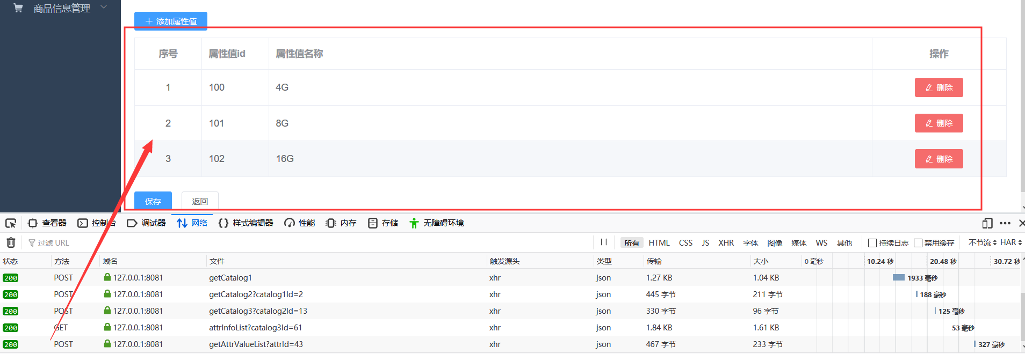Open the 存储 storage tab
The image size is (1025, 354).
[x=383, y=223]
